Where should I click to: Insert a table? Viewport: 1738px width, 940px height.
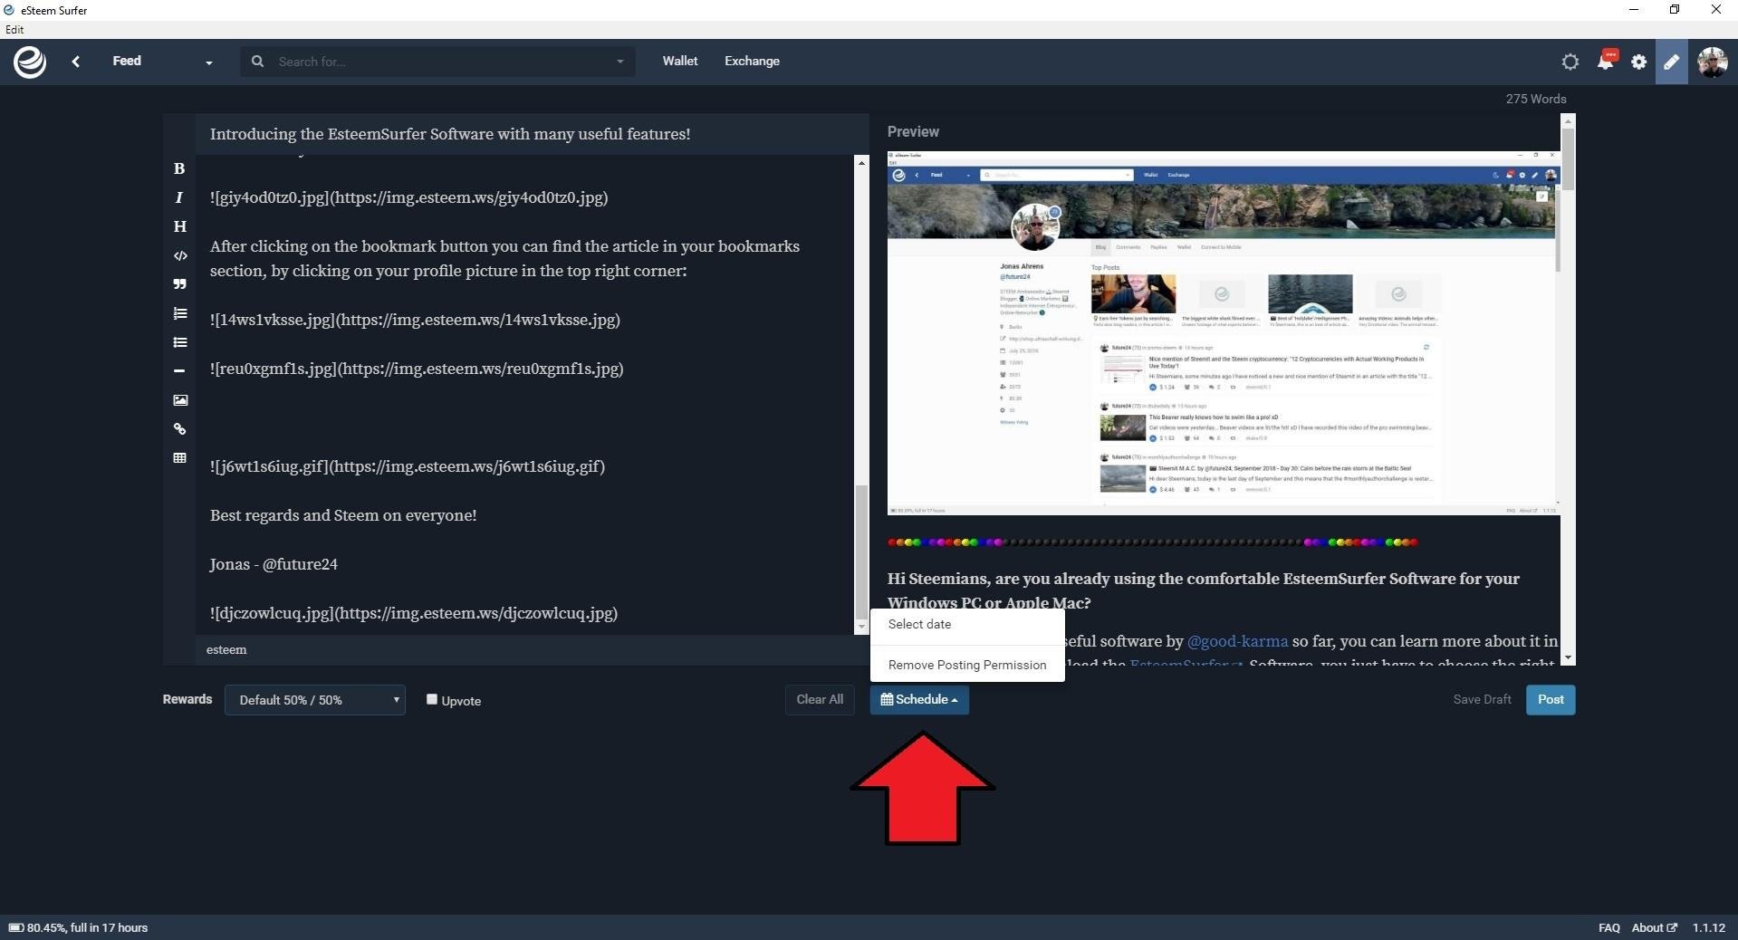point(179,457)
